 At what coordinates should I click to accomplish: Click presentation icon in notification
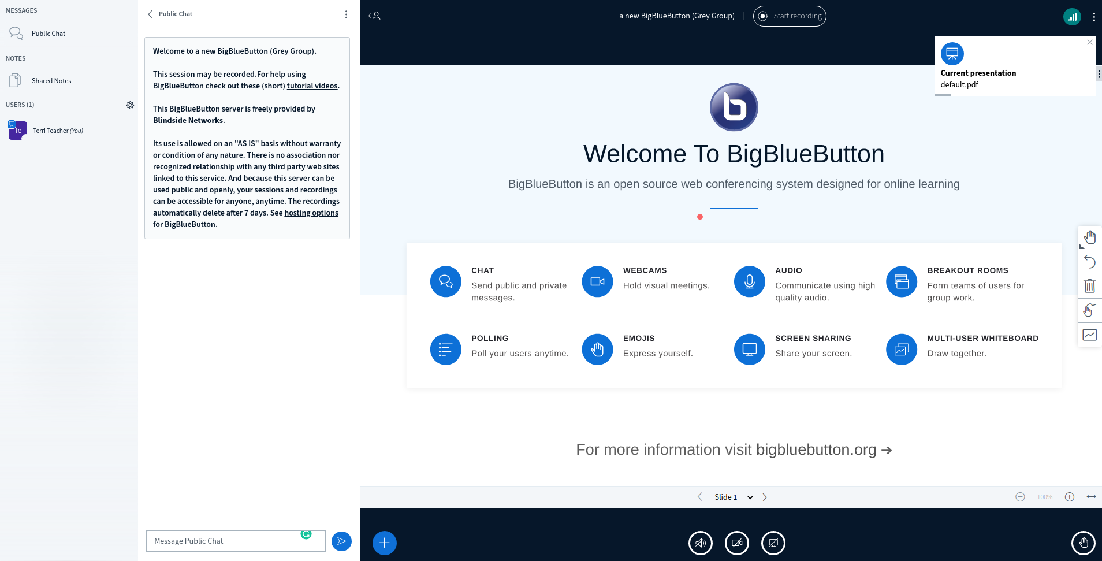pyautogui.click(x=952, y=54)
